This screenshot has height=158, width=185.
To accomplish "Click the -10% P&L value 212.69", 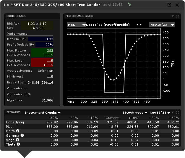I will (92, 127).
